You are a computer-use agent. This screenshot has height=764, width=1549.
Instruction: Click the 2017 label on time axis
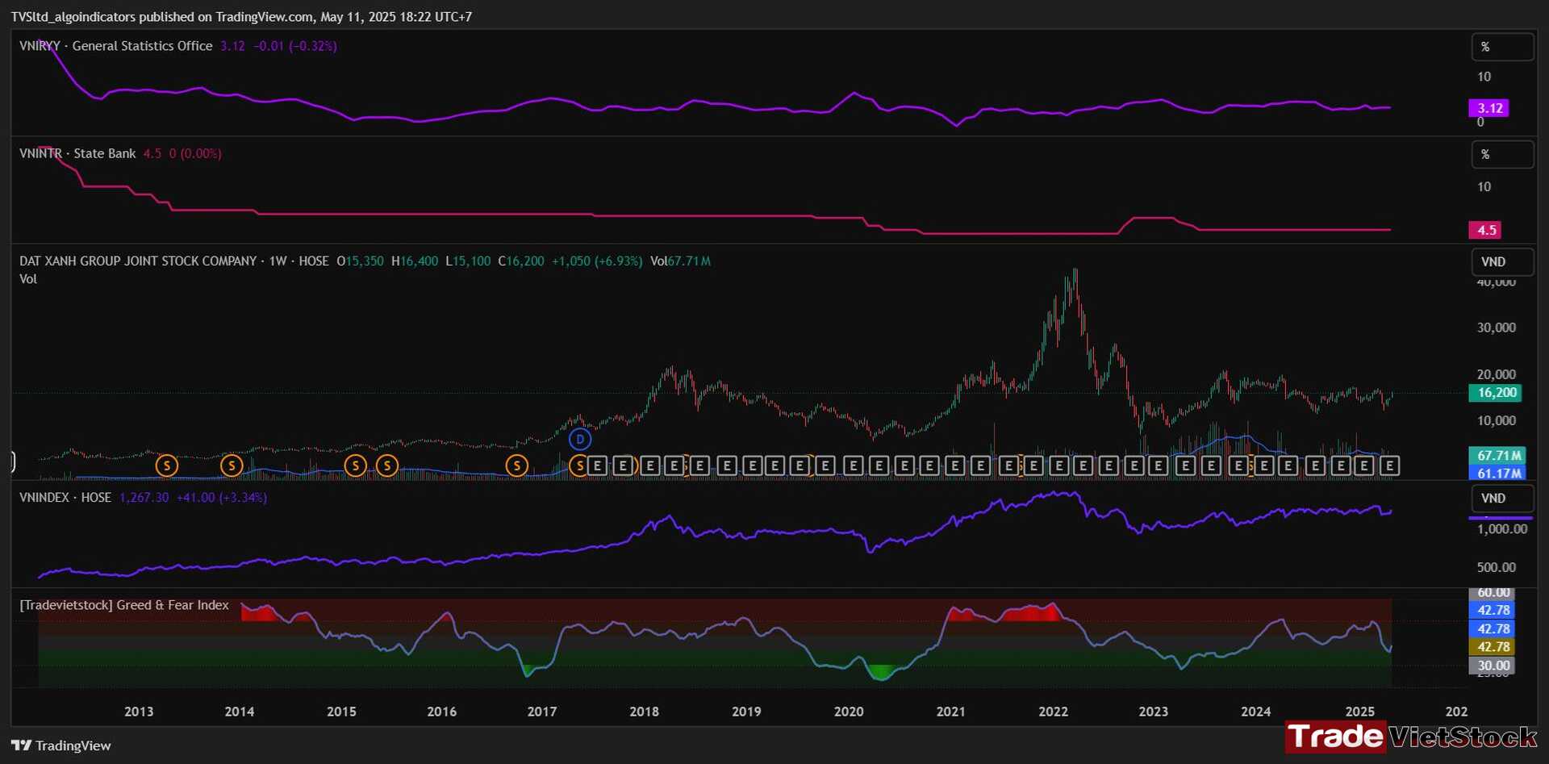point(542,712)
